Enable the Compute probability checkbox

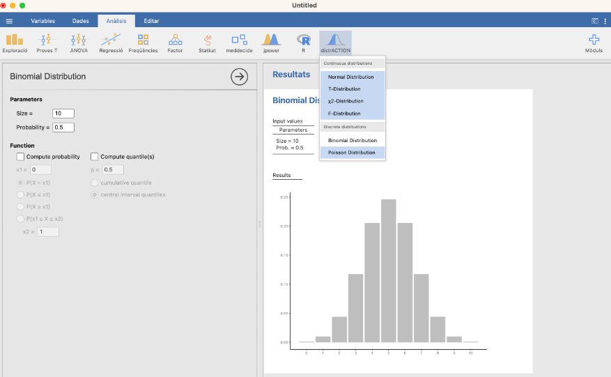(20, 157)
